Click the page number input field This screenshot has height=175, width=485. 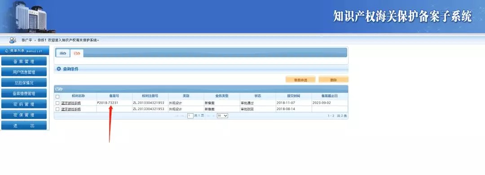coord(190,116)
